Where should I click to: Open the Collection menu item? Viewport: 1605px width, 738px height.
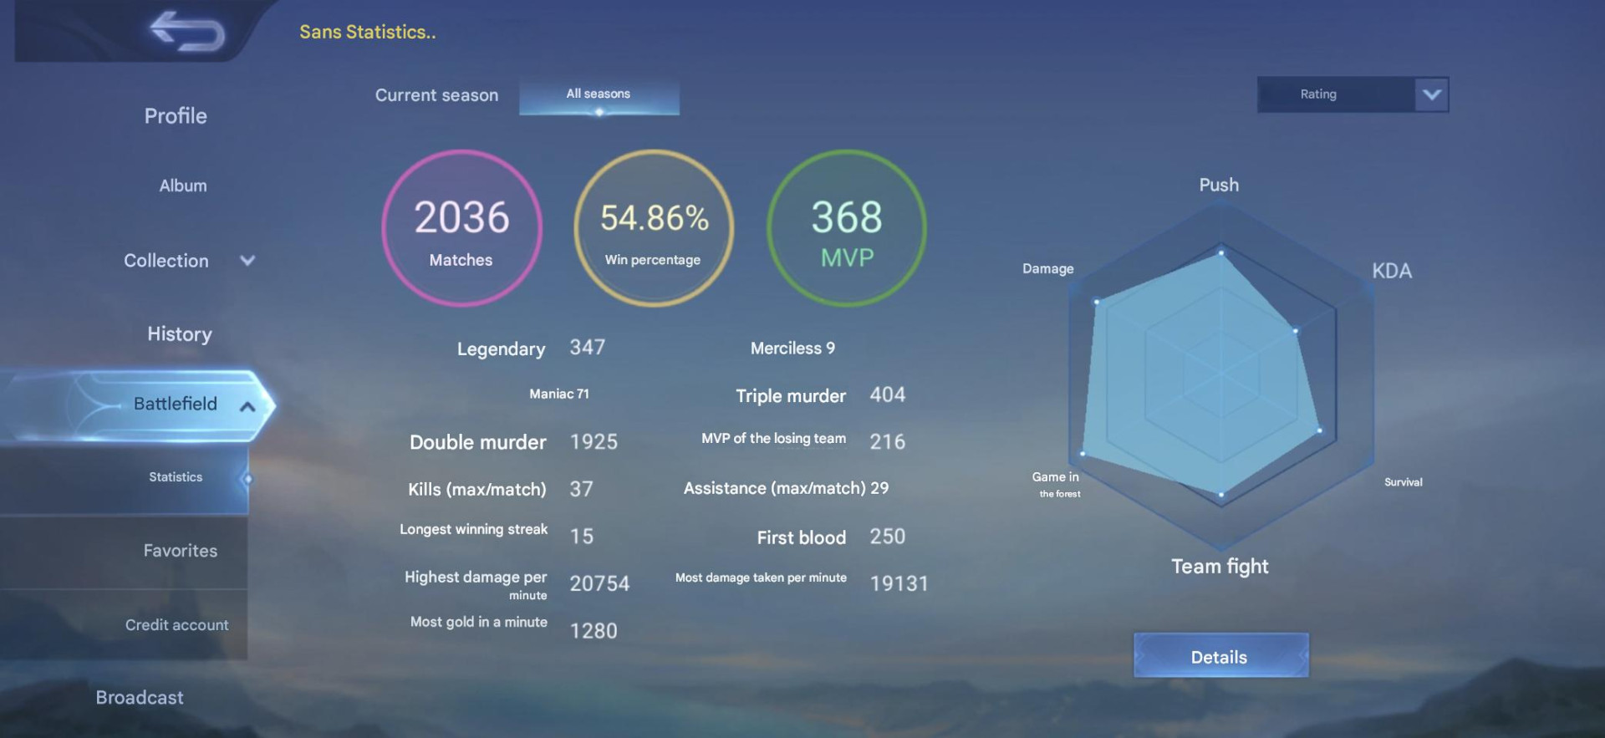[x=166, y=261]
